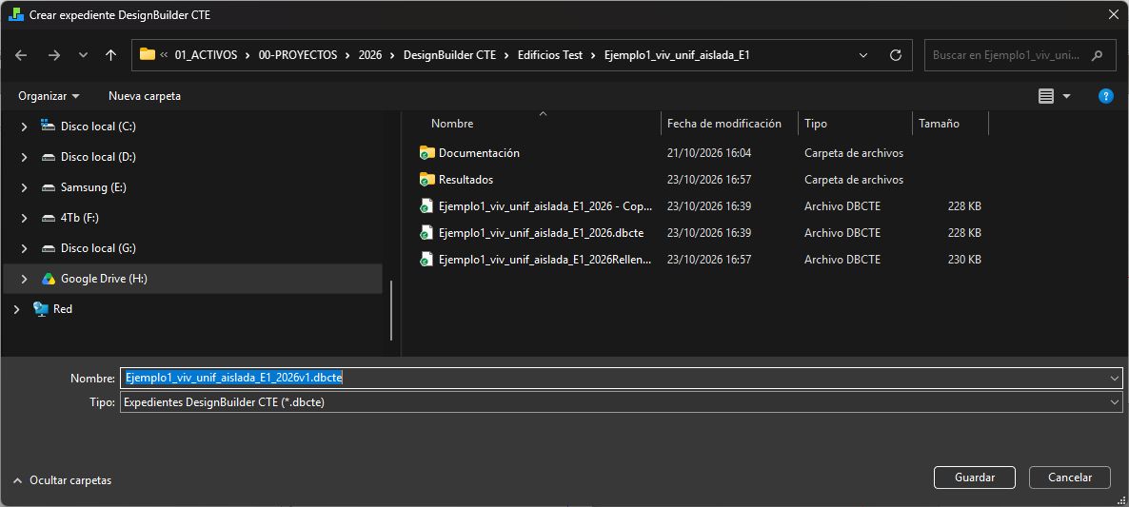This screenshot has width=1129, height=507.
Task: Close the Crear expediente dialog
Action: [x=1114, y=14]
